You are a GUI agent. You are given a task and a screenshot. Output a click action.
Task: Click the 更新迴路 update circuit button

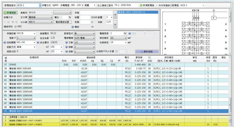coord(147,52)
